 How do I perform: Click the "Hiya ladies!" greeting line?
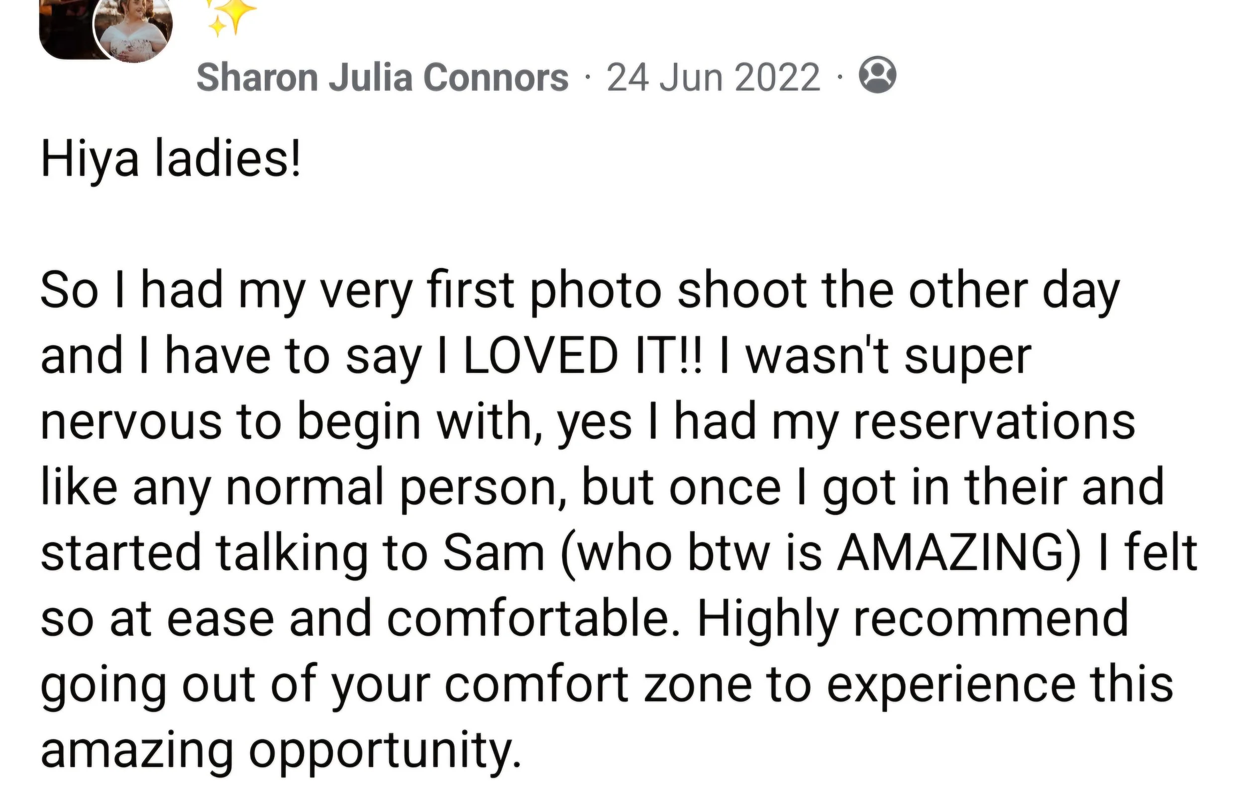click(171, 158)
